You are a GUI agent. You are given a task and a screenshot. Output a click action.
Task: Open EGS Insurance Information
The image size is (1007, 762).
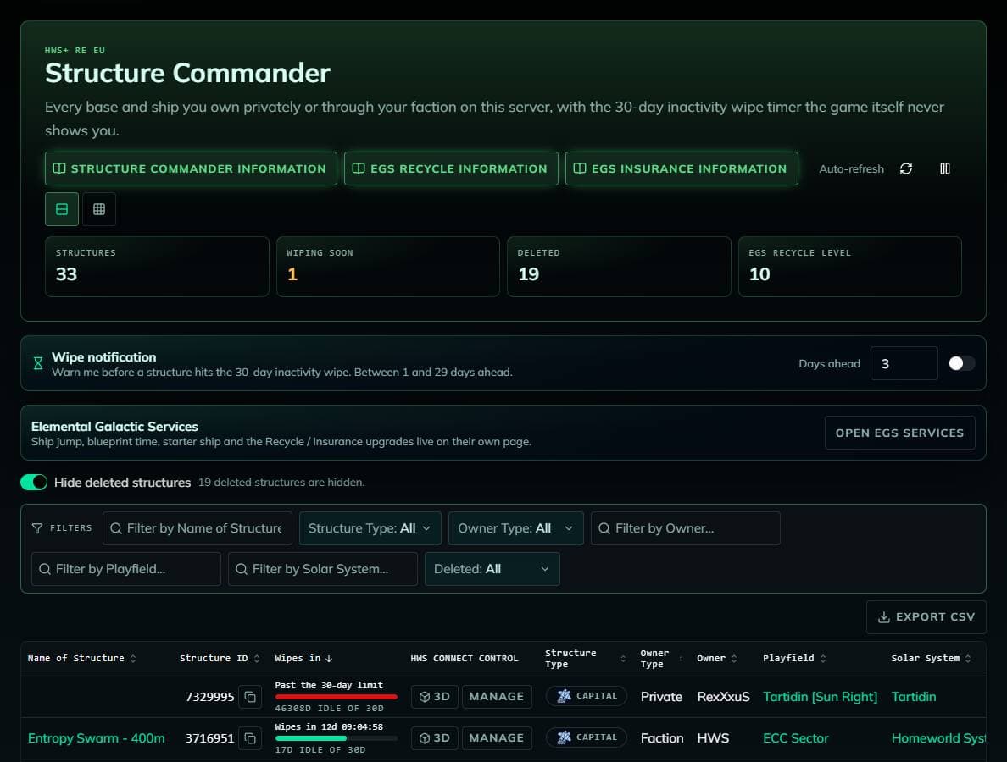tap(682, 168)
